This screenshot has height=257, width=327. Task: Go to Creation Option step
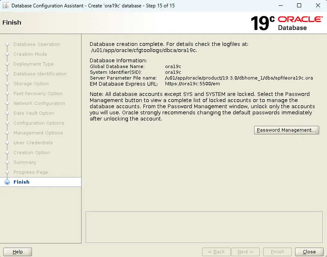(x=32, y=152)
